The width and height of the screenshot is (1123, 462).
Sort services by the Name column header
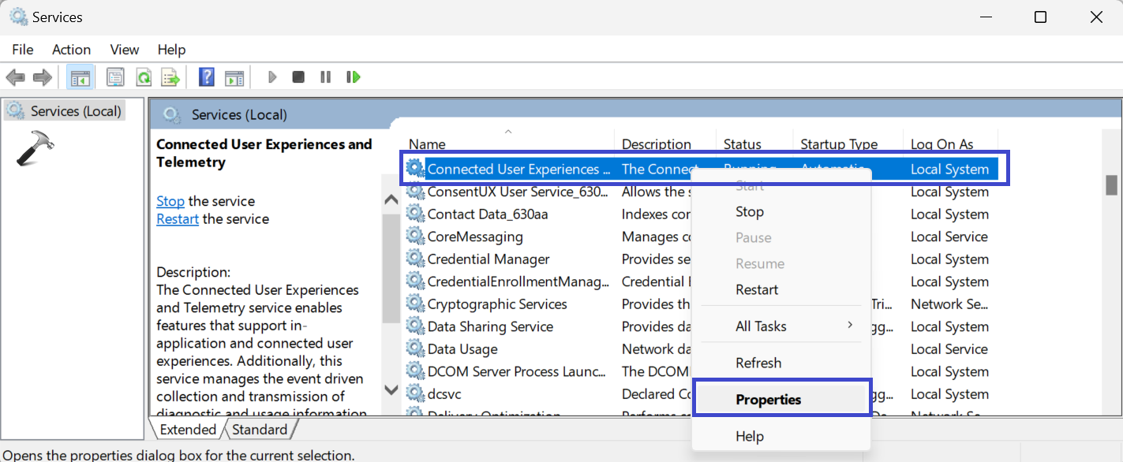pyautogui.click(x=427, y=144)
